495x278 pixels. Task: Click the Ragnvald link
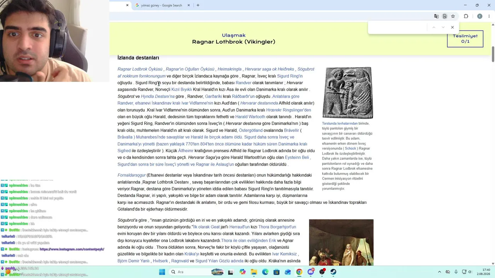(x=180, y=261)
